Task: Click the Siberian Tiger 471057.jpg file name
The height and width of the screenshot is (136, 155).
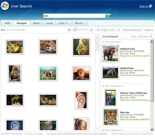Action: [x=133, y=93]
